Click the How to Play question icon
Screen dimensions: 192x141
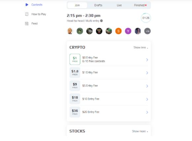pos(27,14)
